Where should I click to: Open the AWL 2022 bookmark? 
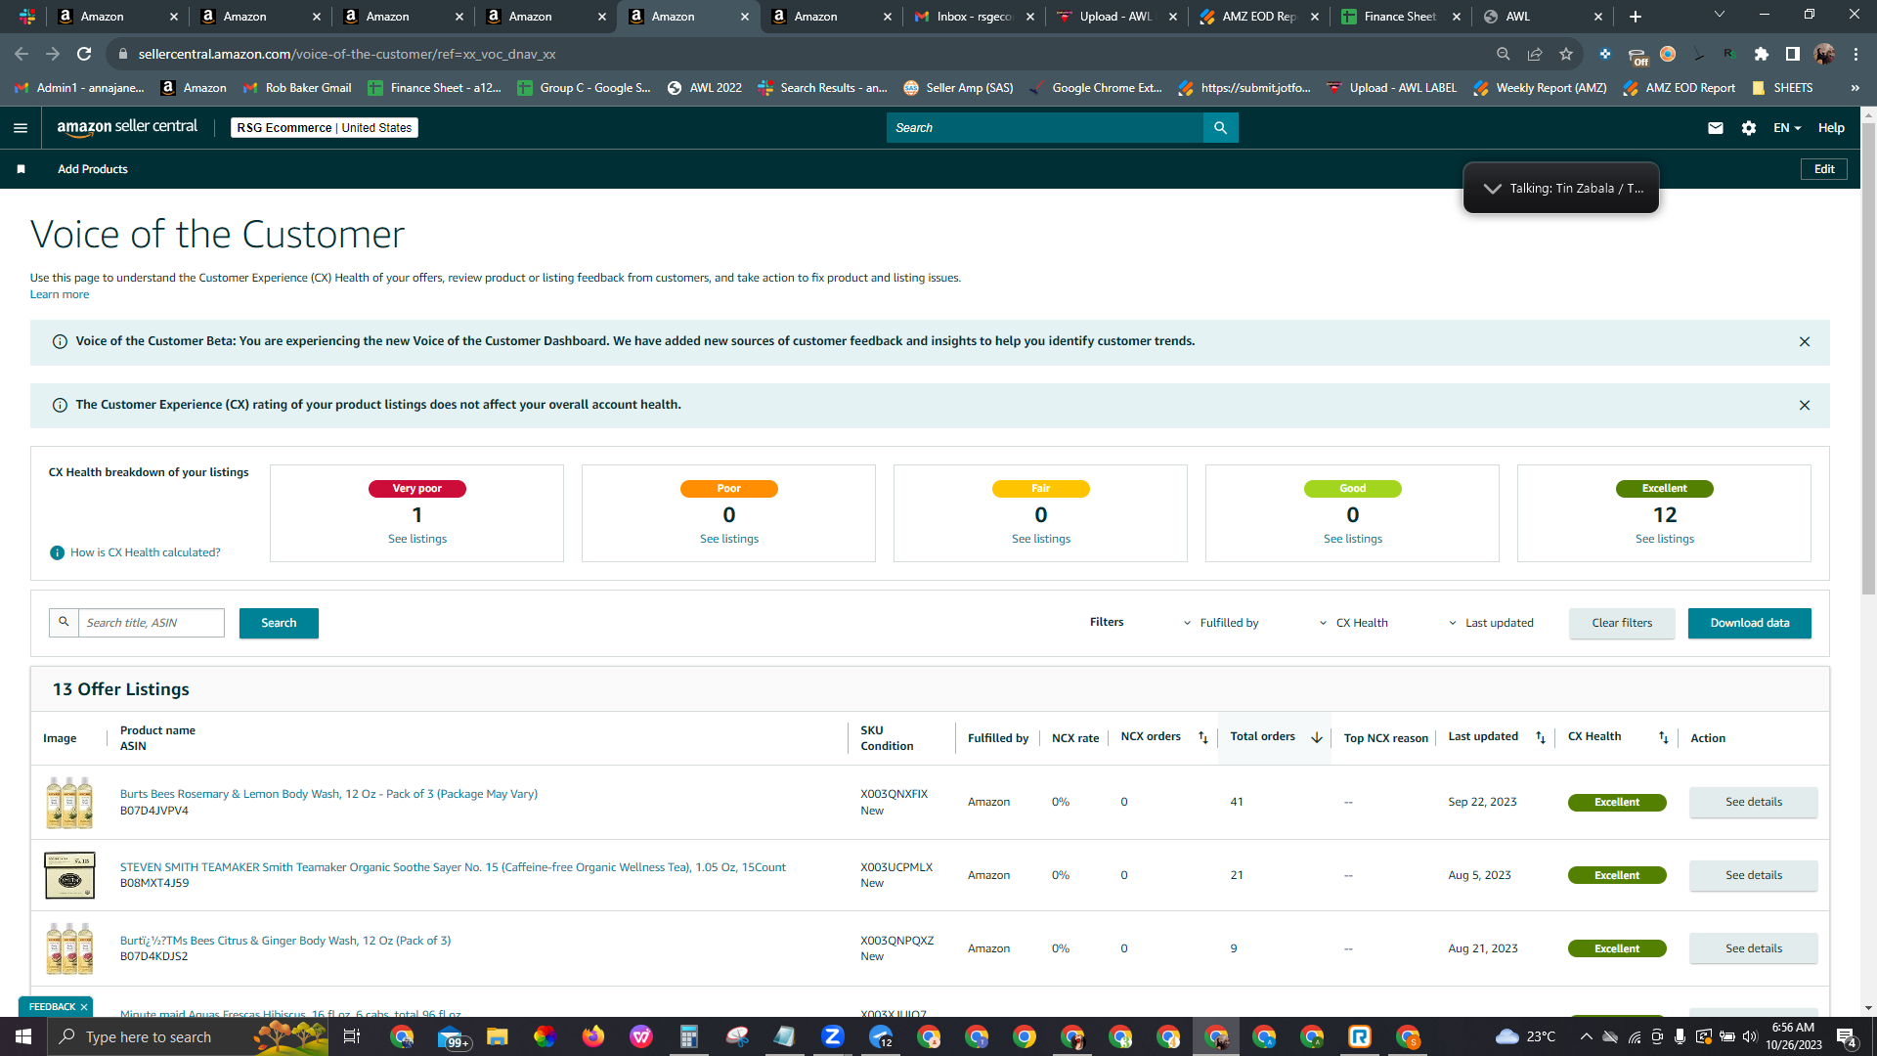(704, 88)
